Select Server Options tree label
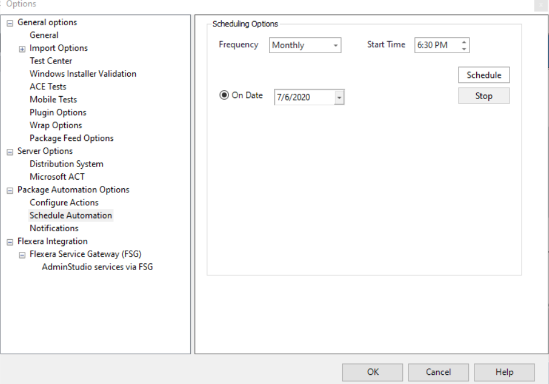549x384 pixels. [45, 151]
